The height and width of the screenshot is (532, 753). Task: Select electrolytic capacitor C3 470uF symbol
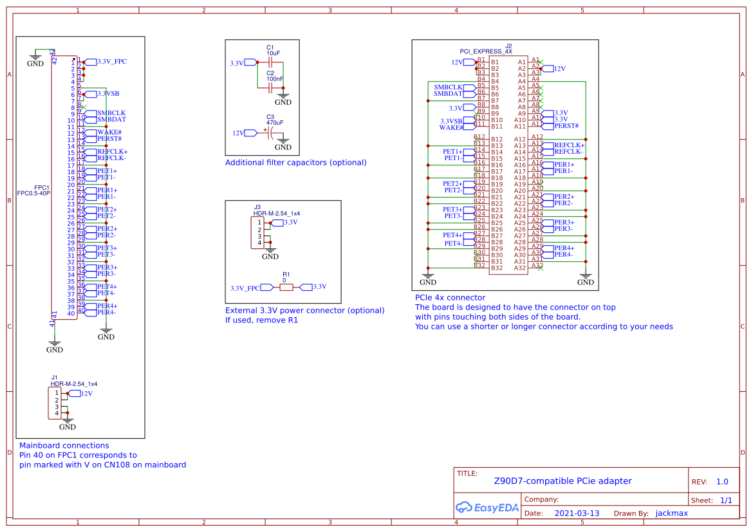click(270, 133)
